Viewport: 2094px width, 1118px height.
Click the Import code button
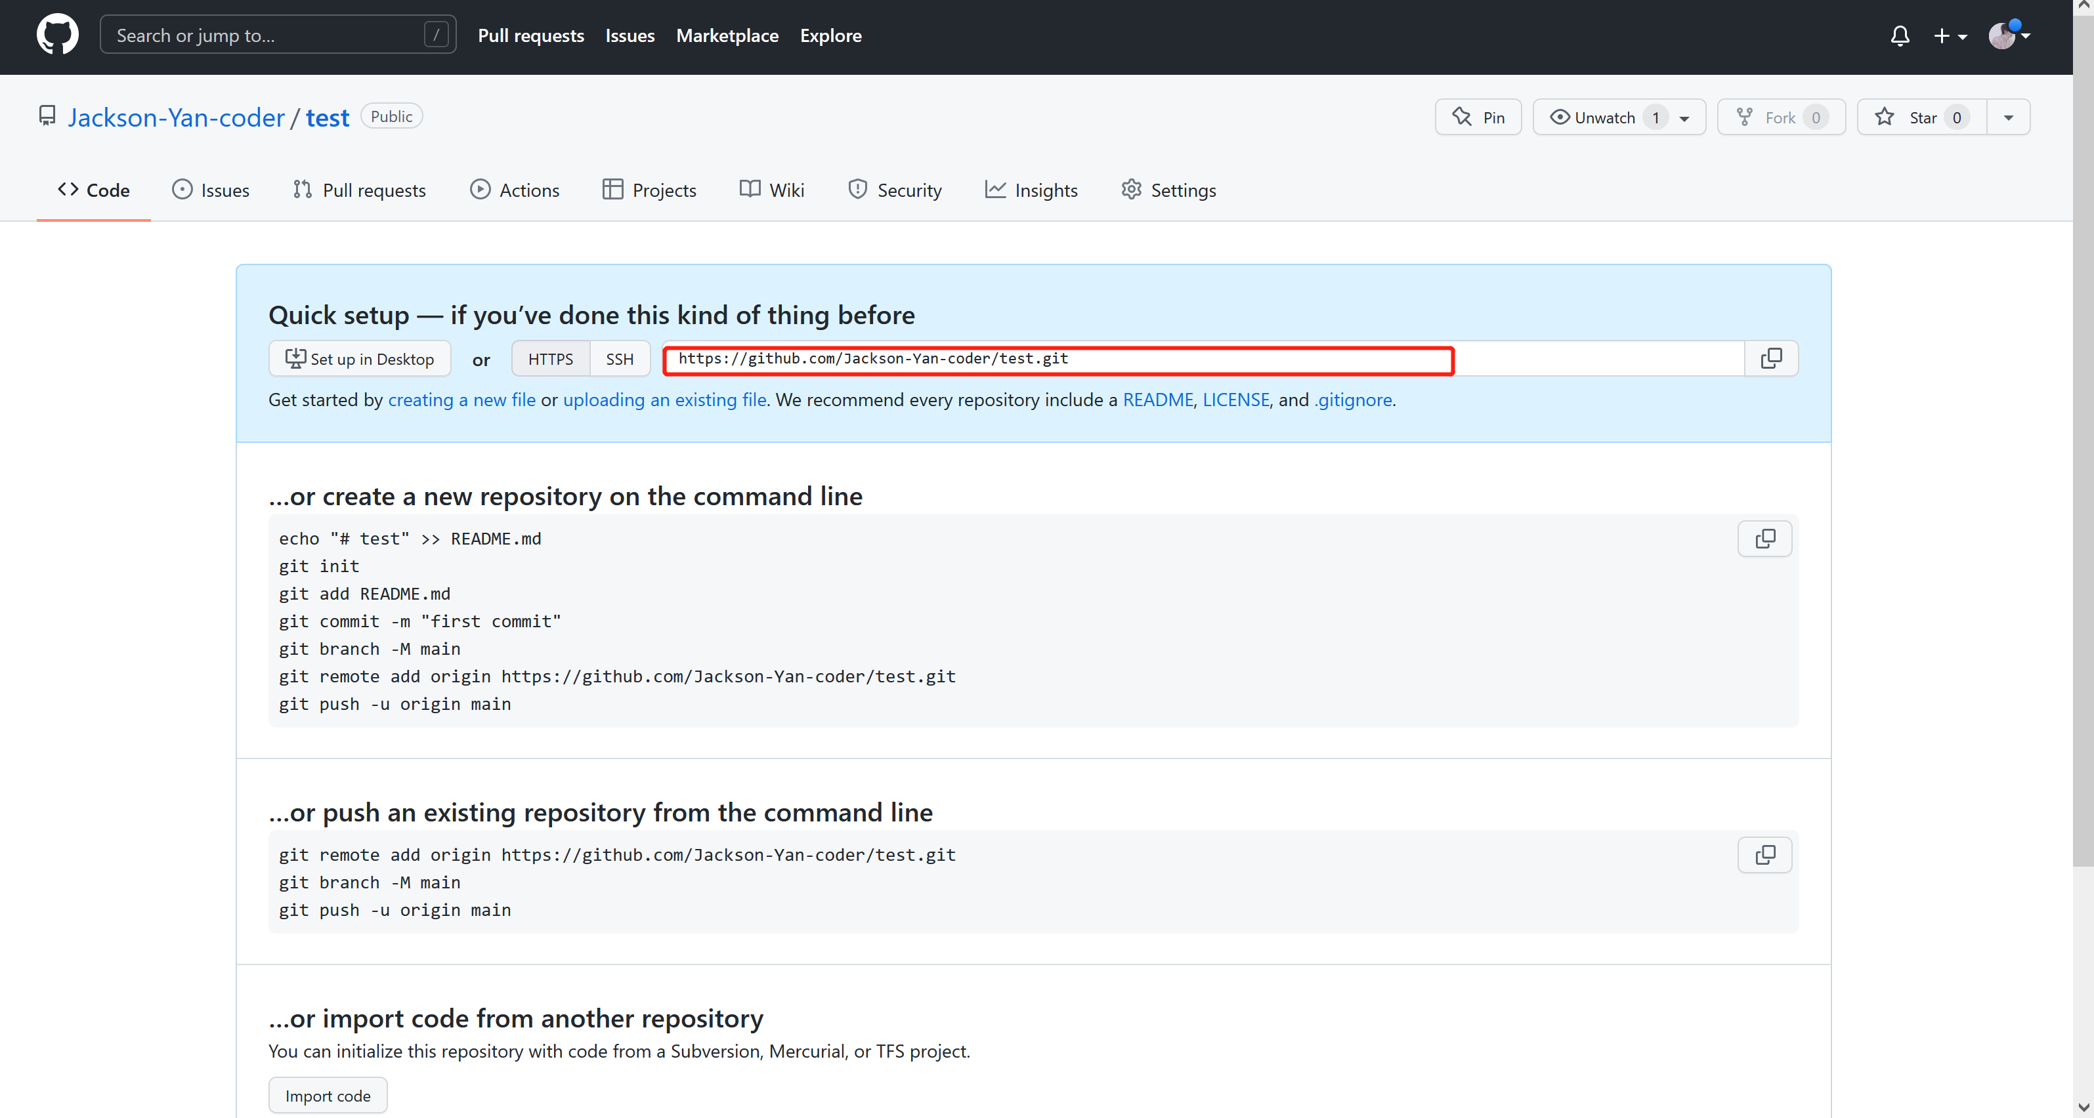328,1096
